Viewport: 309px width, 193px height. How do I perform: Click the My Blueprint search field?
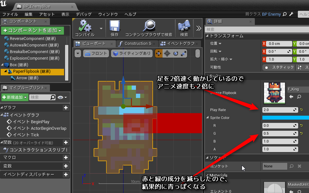(42, 97)
